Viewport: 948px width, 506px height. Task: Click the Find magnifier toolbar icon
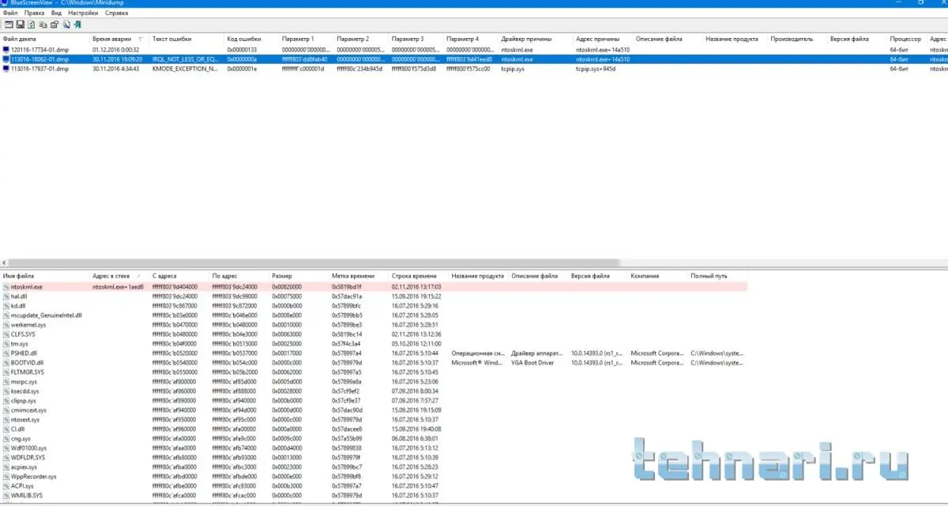click(66, 25)
